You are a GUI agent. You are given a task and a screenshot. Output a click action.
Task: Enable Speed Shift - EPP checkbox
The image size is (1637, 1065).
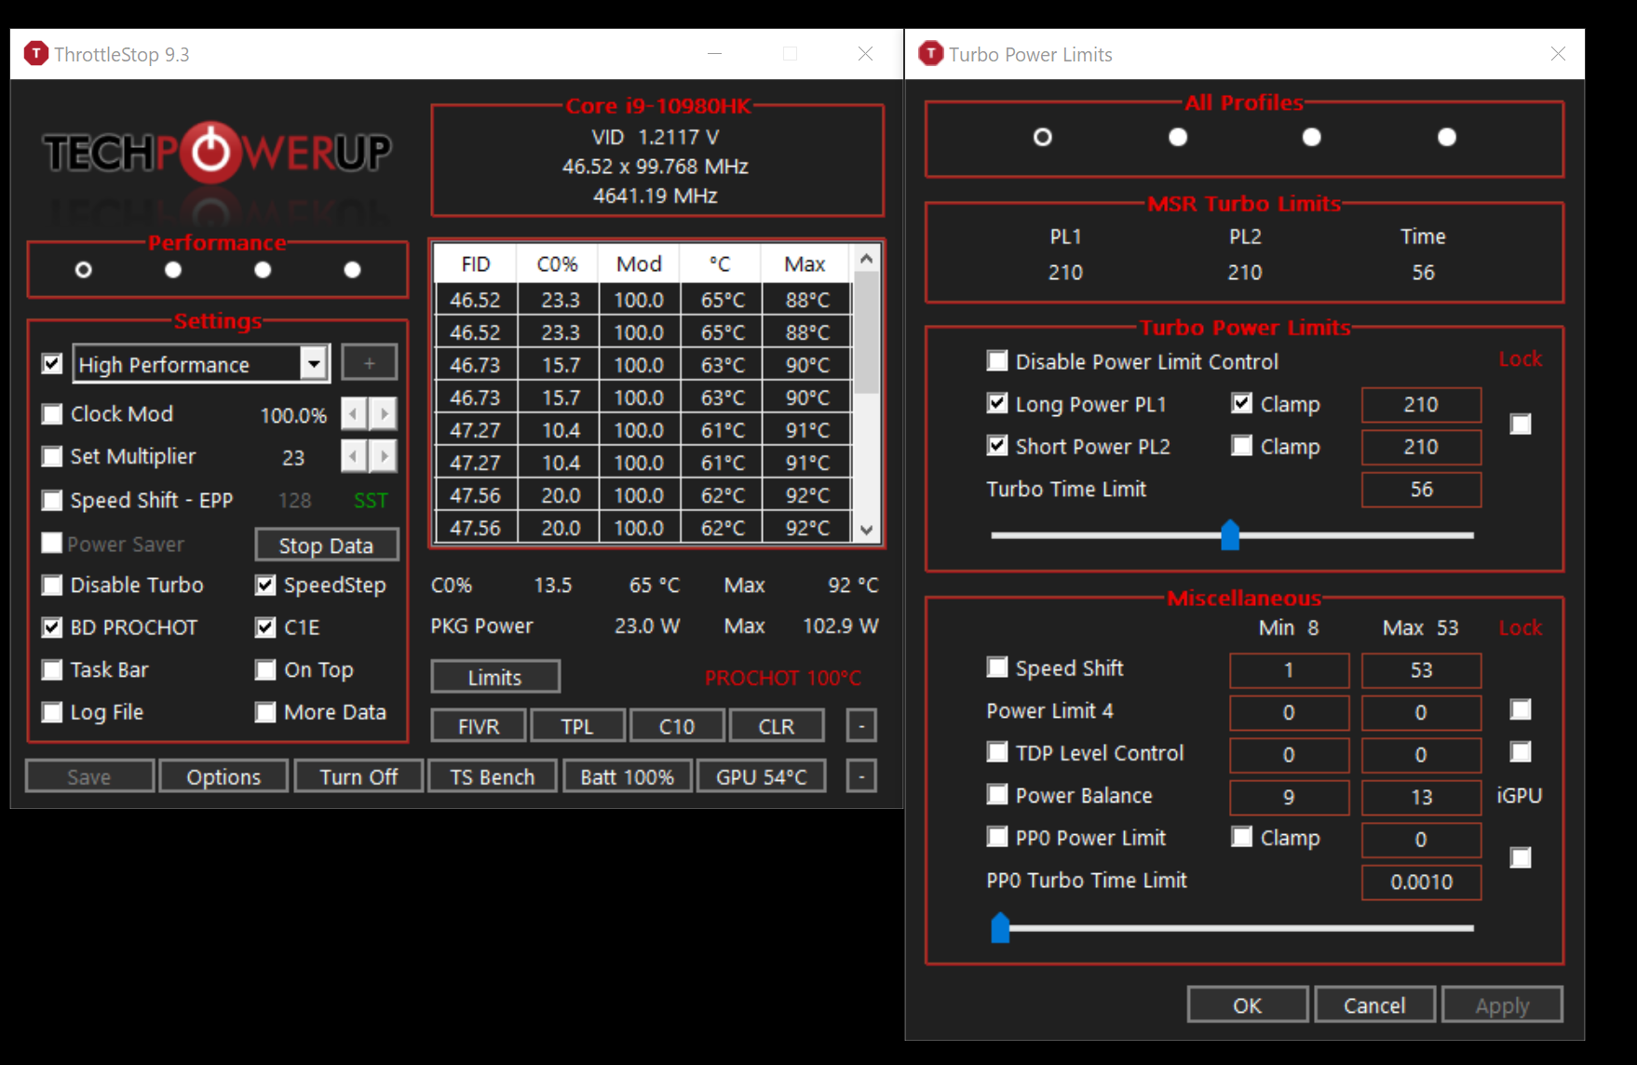coord(52,500)
